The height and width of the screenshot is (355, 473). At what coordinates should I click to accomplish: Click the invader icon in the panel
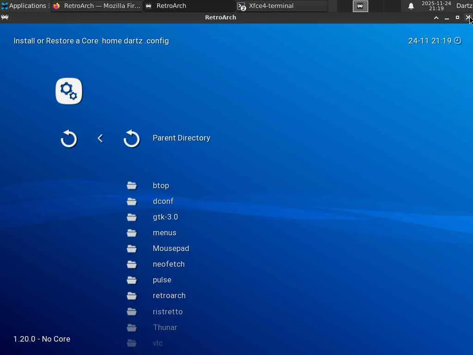[360, 6]
